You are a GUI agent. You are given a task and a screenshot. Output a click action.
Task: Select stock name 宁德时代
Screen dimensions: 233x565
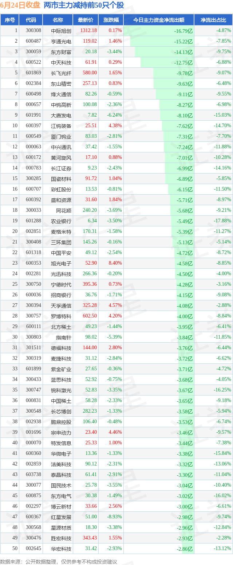point(61,284)
